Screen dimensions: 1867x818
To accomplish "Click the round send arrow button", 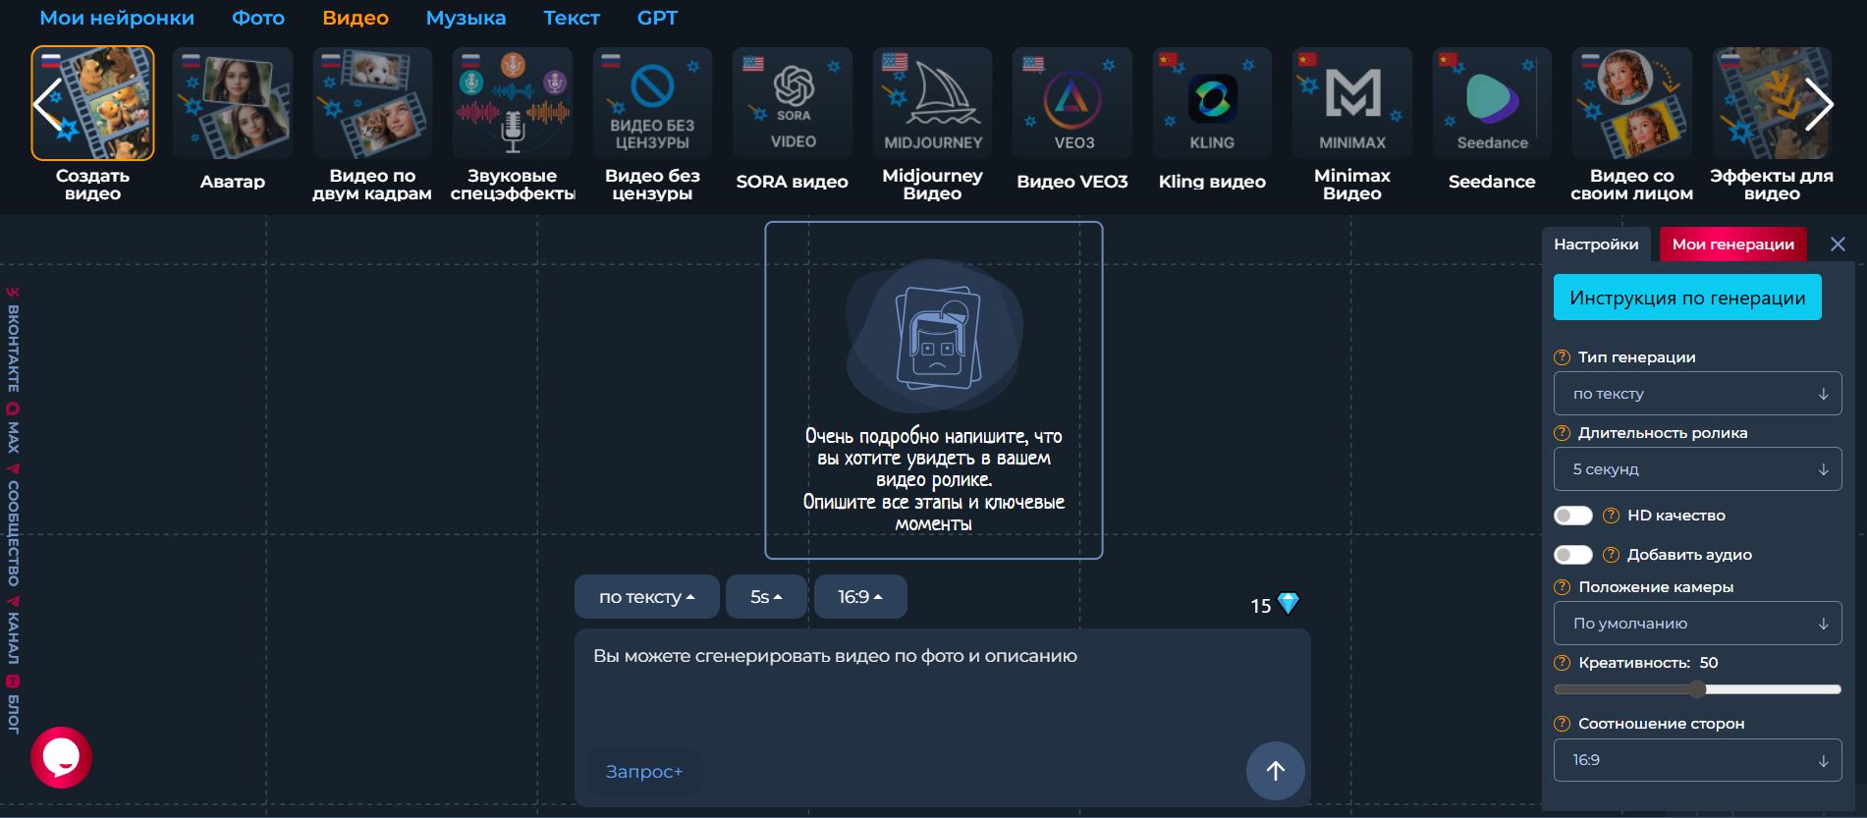I will click(1275, 771).
